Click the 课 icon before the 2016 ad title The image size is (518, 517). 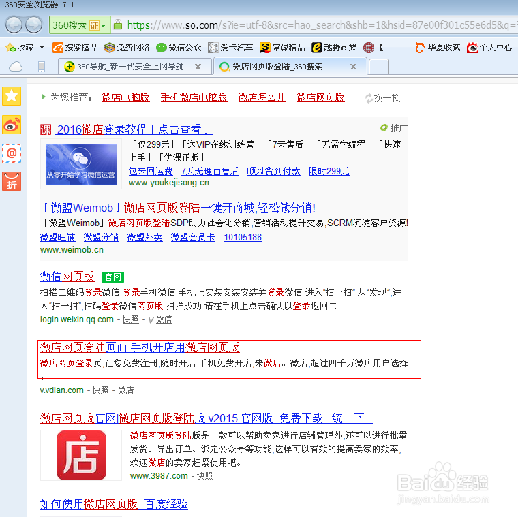click(46, 129)
